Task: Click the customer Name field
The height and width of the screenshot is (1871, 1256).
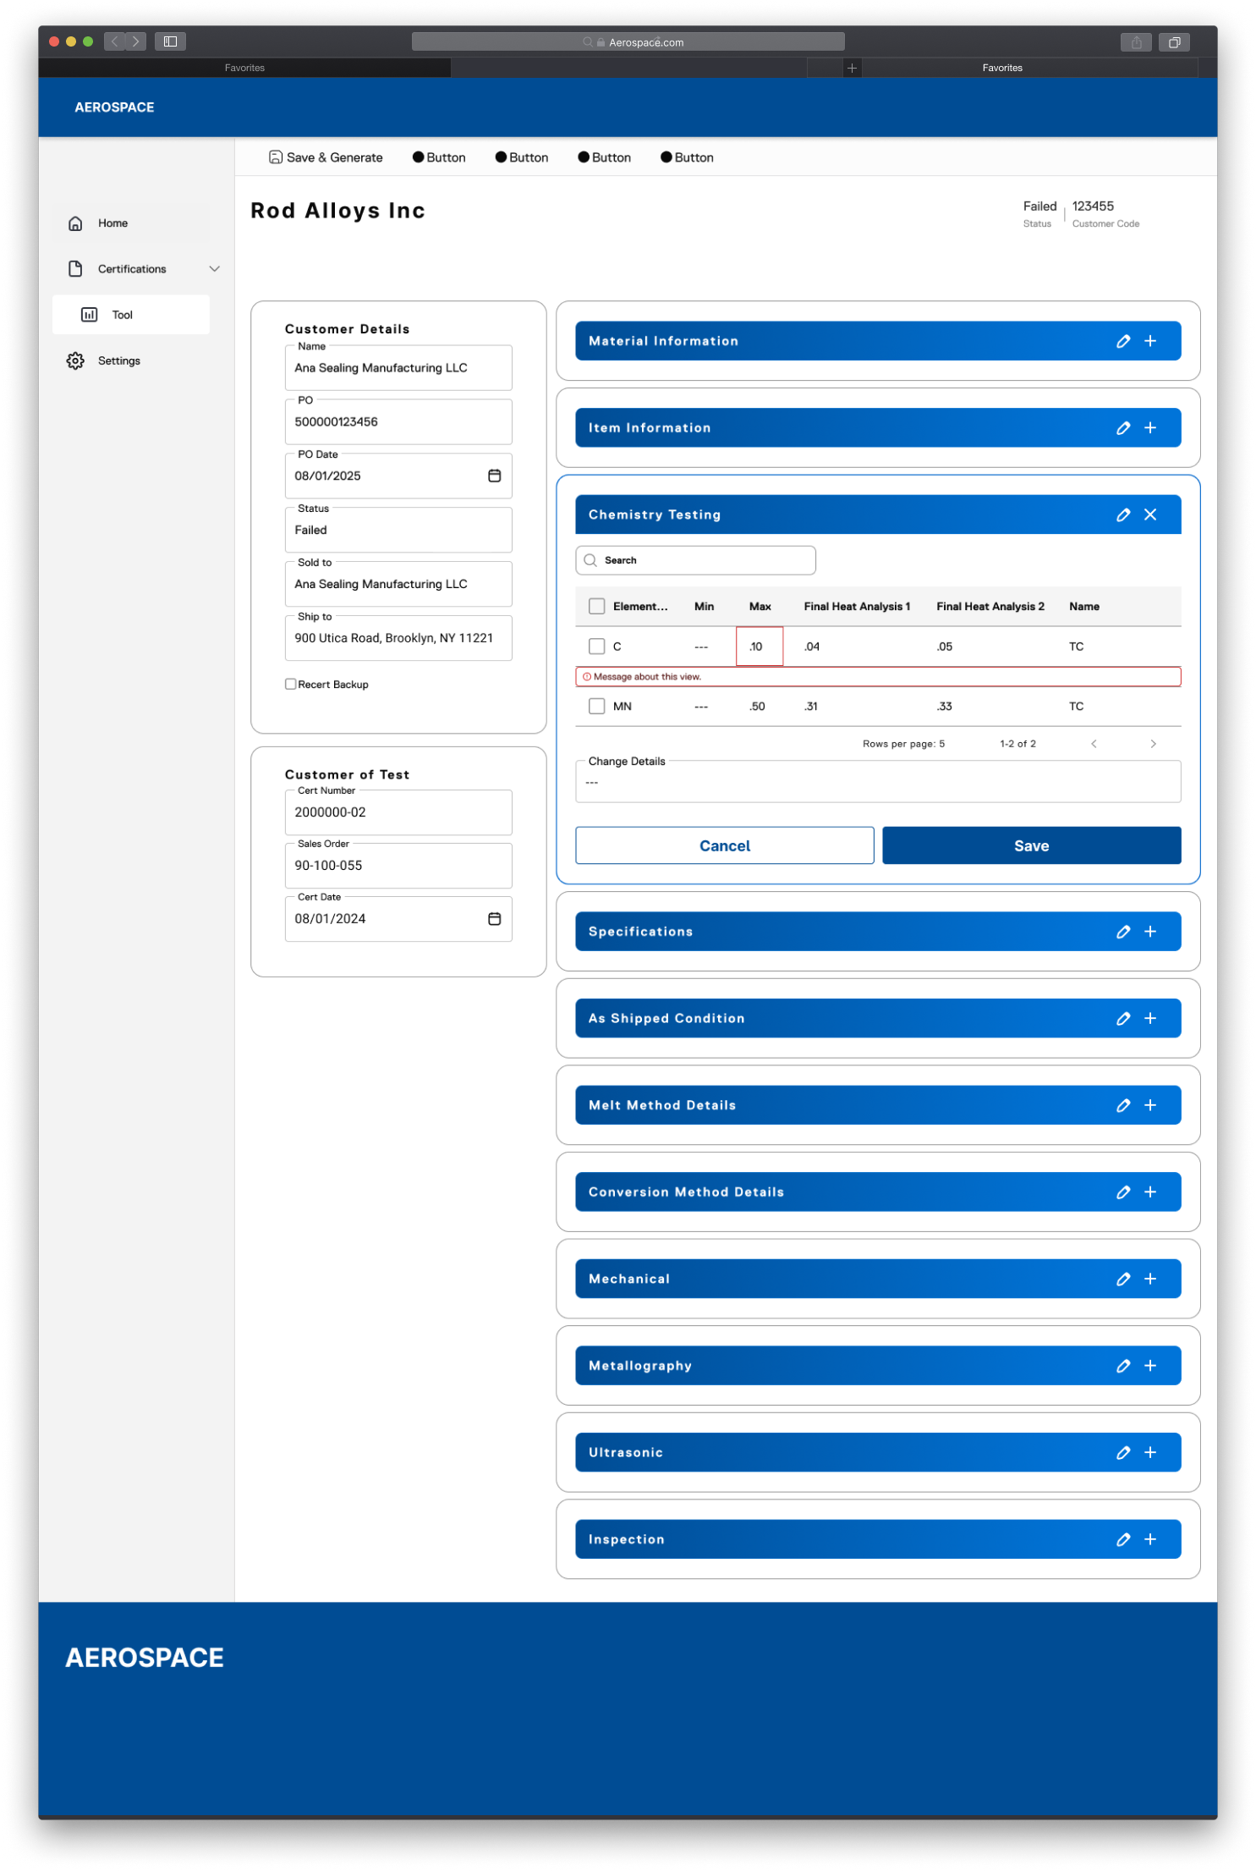Action: tap(398, 368)
